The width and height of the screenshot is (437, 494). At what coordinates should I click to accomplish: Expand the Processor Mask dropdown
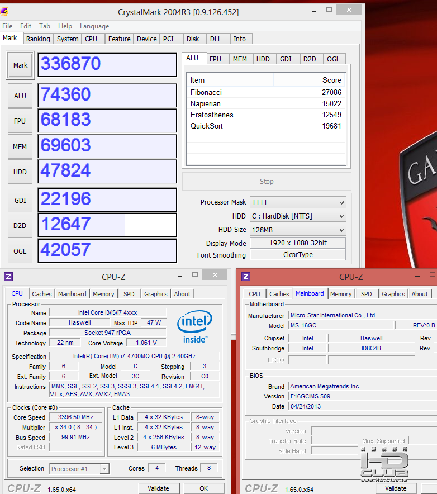pyautogui.click(x=341, y=203)
